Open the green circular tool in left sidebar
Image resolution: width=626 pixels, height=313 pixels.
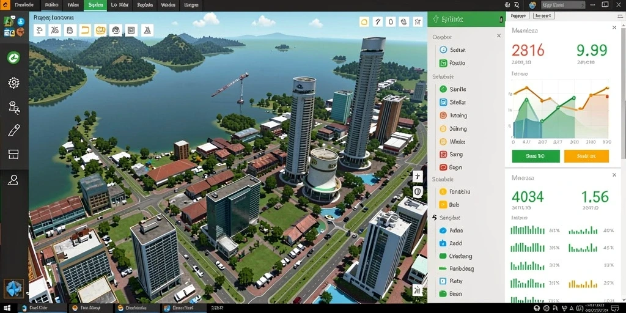click(13, 57)
